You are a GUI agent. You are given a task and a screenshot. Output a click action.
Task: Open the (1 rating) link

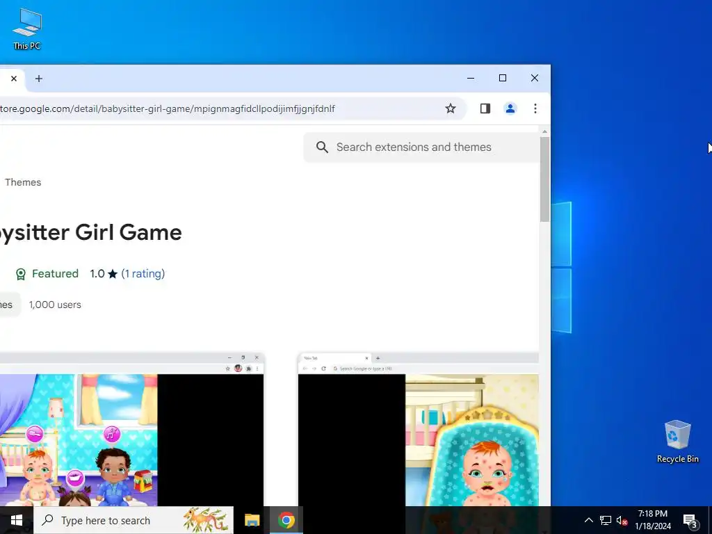pos(143,274)
